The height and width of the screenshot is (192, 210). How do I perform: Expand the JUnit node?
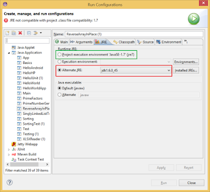(9, 150)
